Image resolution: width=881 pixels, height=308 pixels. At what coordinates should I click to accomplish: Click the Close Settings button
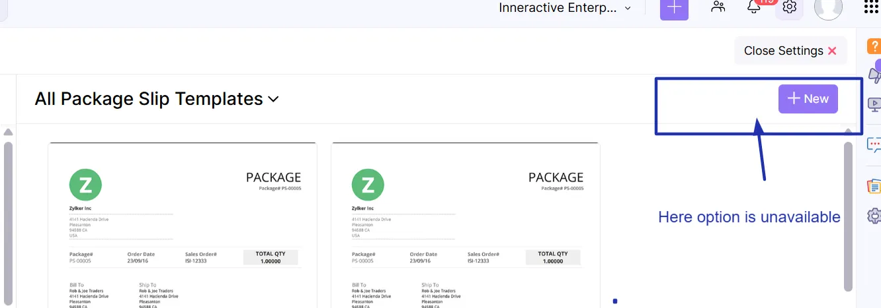pos(790,51)
